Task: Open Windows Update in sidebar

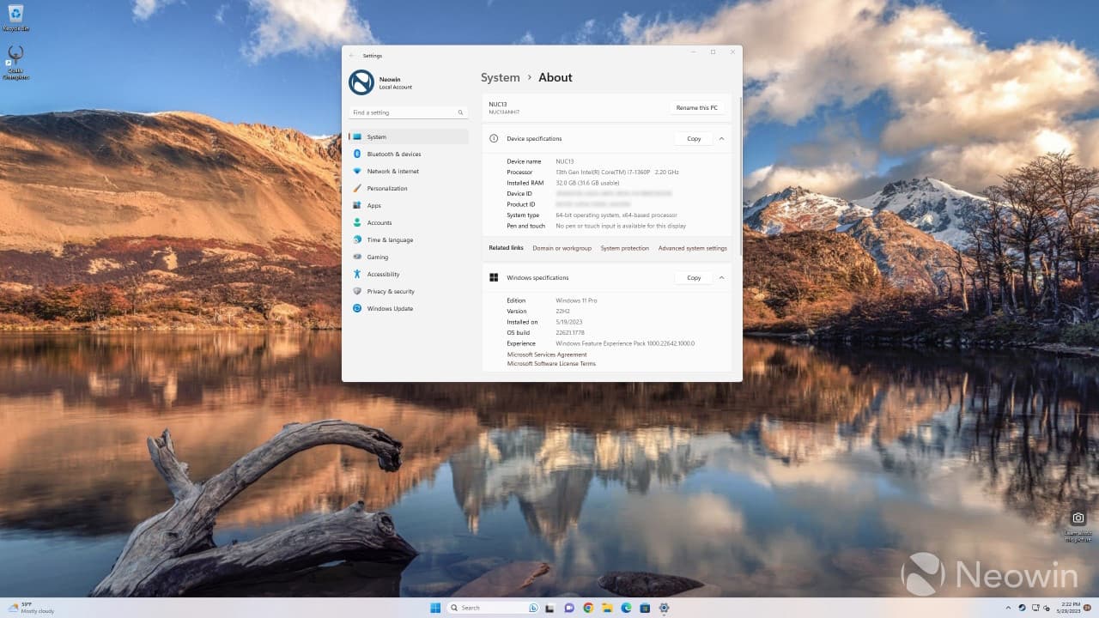Action: [x=390, y=309]
